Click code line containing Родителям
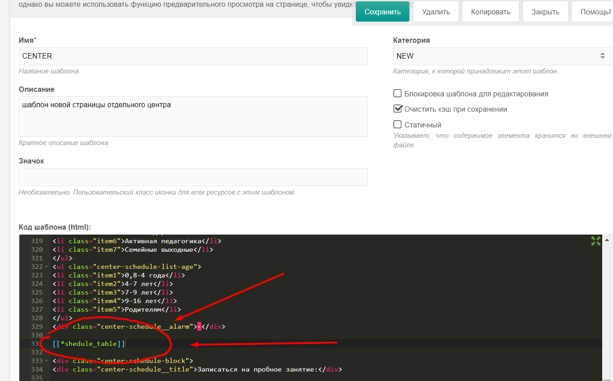 tap(117, 309)
